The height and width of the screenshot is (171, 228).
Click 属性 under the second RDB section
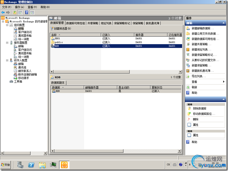pos(195,135)
